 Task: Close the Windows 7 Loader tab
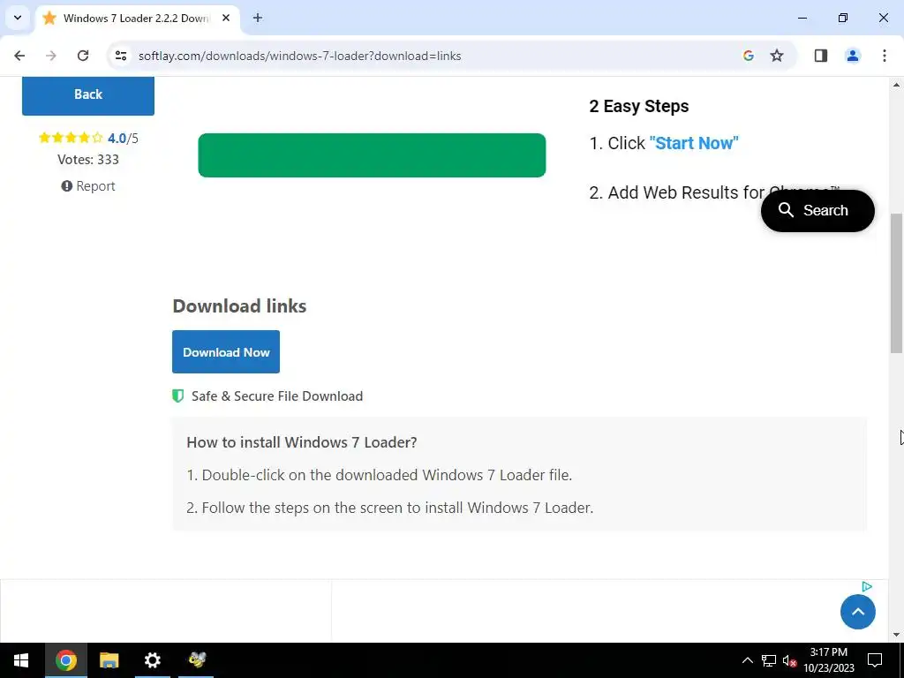[x=226, y=18]
